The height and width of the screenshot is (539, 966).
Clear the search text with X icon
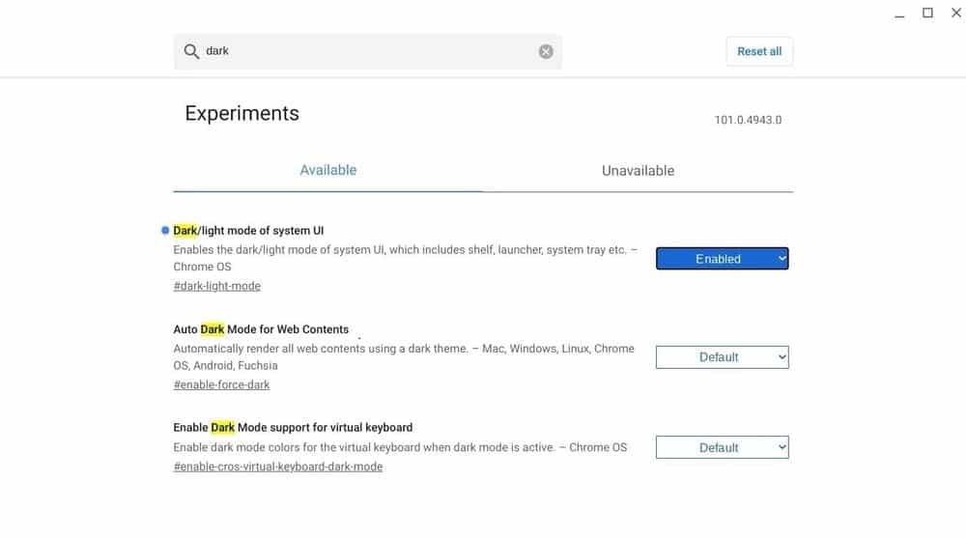pyautogui.click(x=546, y=51)
